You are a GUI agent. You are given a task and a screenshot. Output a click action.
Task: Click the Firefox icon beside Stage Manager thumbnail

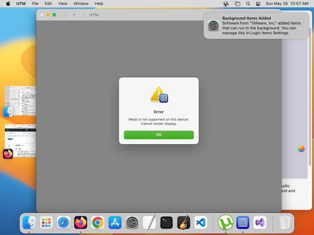coord(8,154)
